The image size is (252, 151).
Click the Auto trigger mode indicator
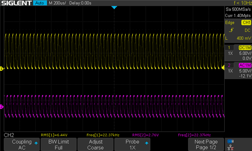tap(40, 3)
